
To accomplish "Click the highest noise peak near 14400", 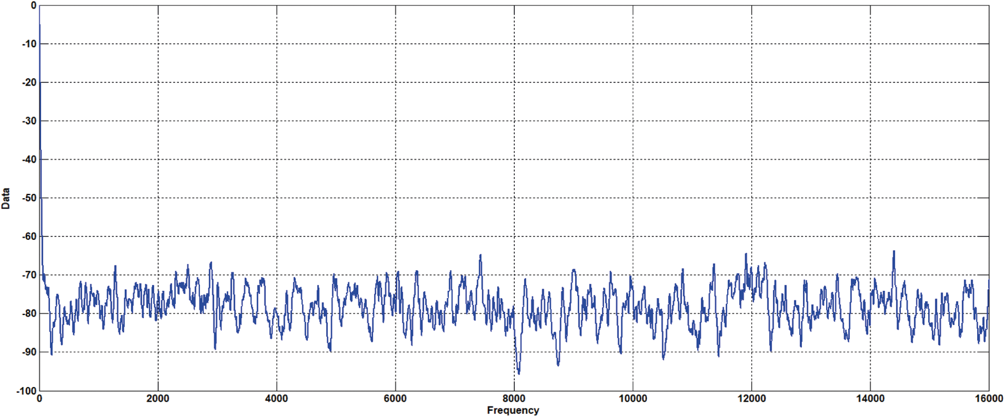I will (x=894, y=252).
